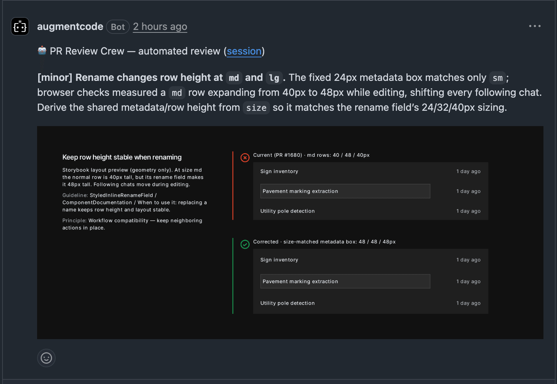Viewport: 557px width, 384px height.
Task: Click the Guideline: StyledInlineRenameField text
Action: coord(134,202)
